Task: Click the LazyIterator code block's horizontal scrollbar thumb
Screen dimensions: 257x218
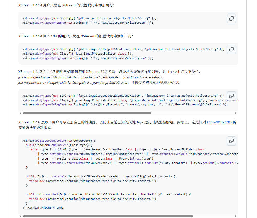Action: point(87,113)
